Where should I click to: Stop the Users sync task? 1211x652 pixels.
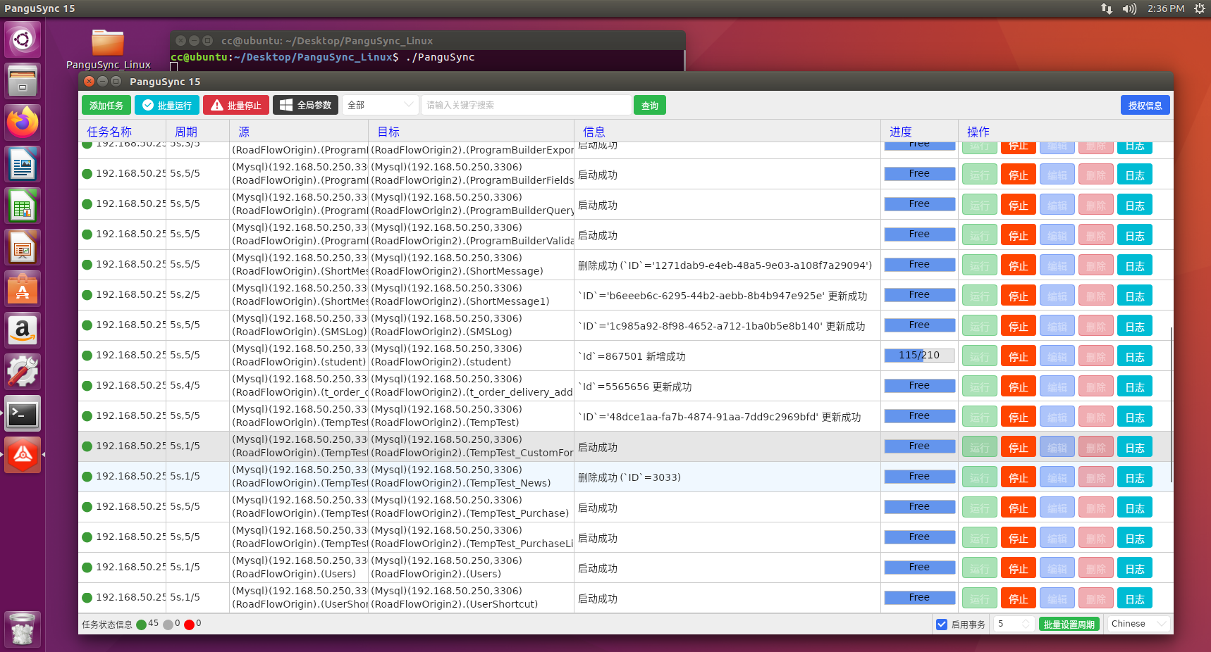coord(1019,569)
